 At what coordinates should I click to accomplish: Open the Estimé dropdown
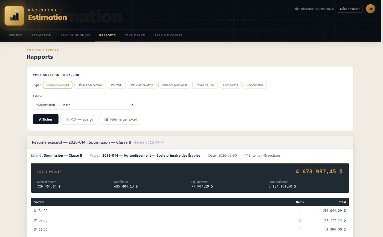[83, 105]
